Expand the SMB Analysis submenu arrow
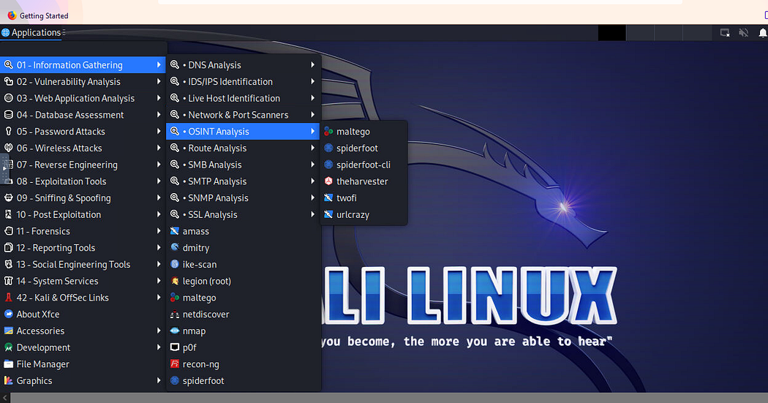The image size is (768, 403). tap(312, 165)
